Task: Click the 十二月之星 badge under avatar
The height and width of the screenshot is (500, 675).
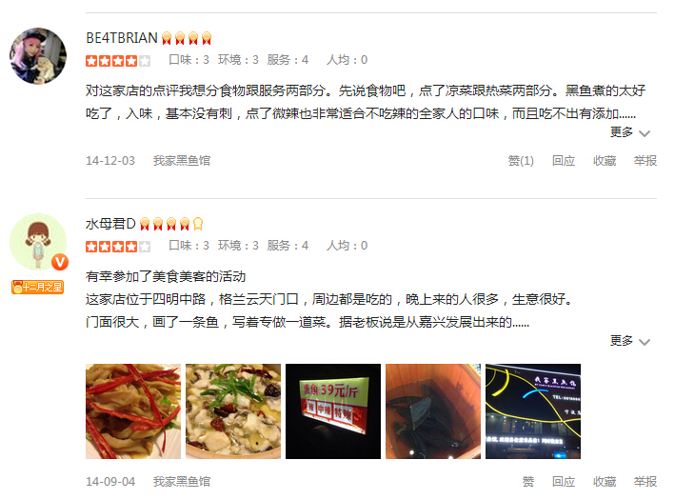Action: 38,287
